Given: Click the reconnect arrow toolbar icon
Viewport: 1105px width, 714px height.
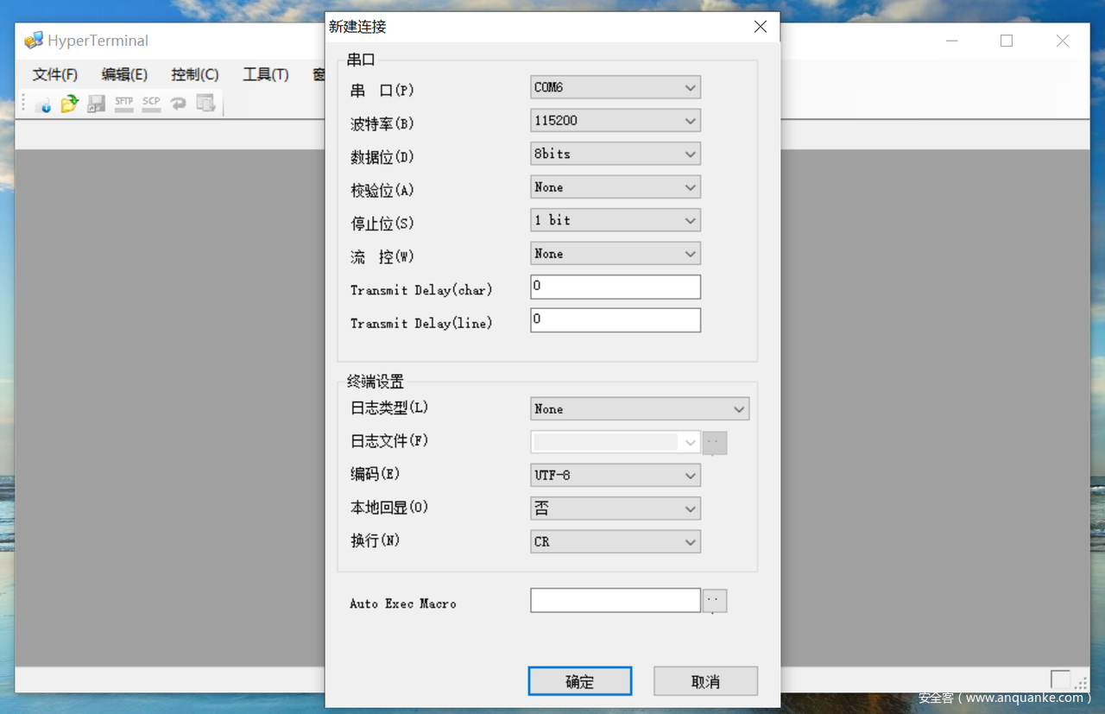Looking at the screenshot, I should tap(178, 104).
